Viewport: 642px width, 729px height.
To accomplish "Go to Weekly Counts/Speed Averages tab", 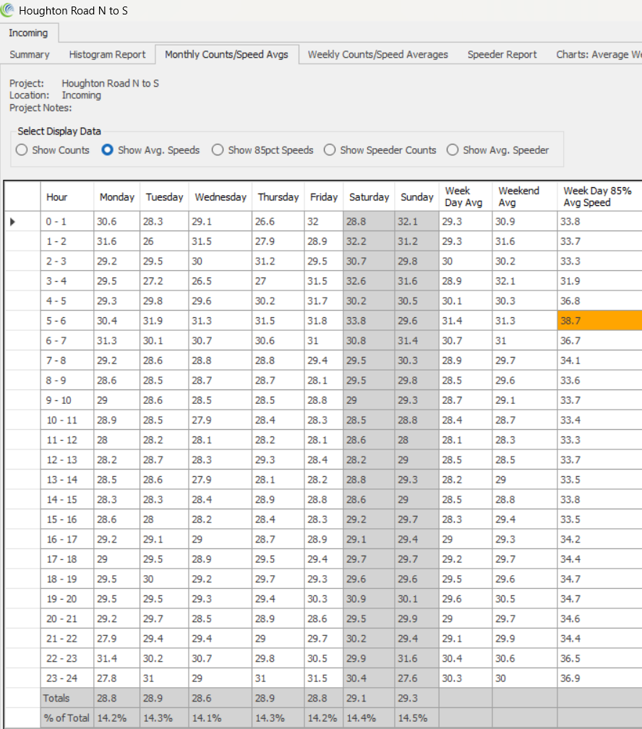I will 377,54.
